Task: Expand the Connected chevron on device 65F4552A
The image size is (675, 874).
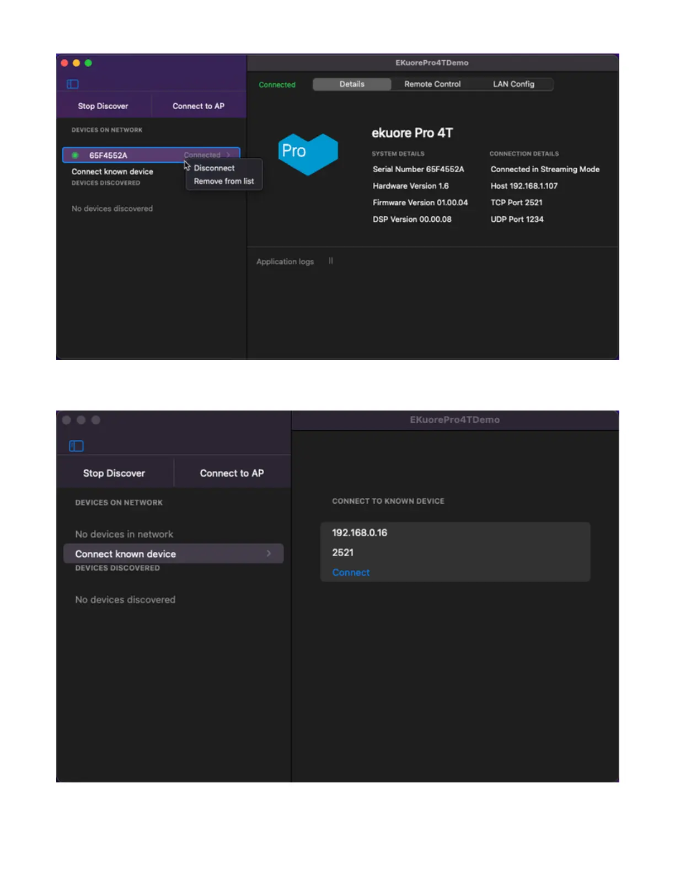Action: pos(228,155)
